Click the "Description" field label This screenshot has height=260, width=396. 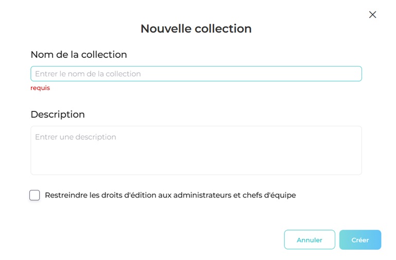(x=58, y=115)
